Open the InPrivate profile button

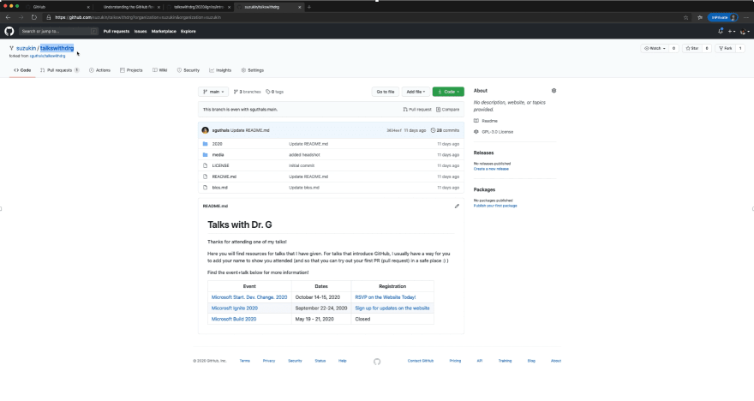723,17
